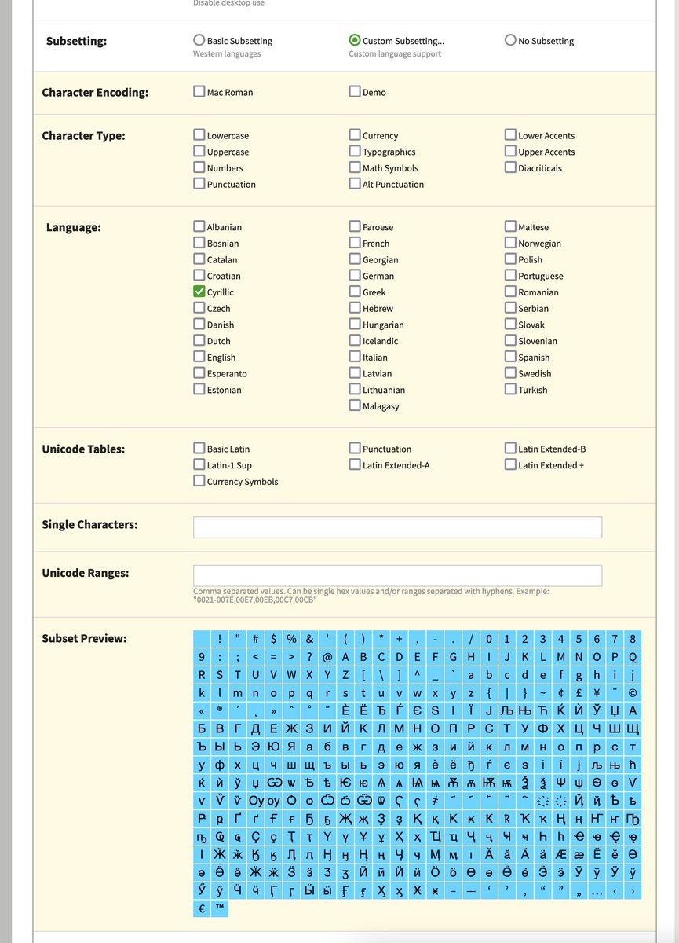Click the Euro sign preview cell
The width and height of the screenshot is (679, 943).
[x=202, y=908]
